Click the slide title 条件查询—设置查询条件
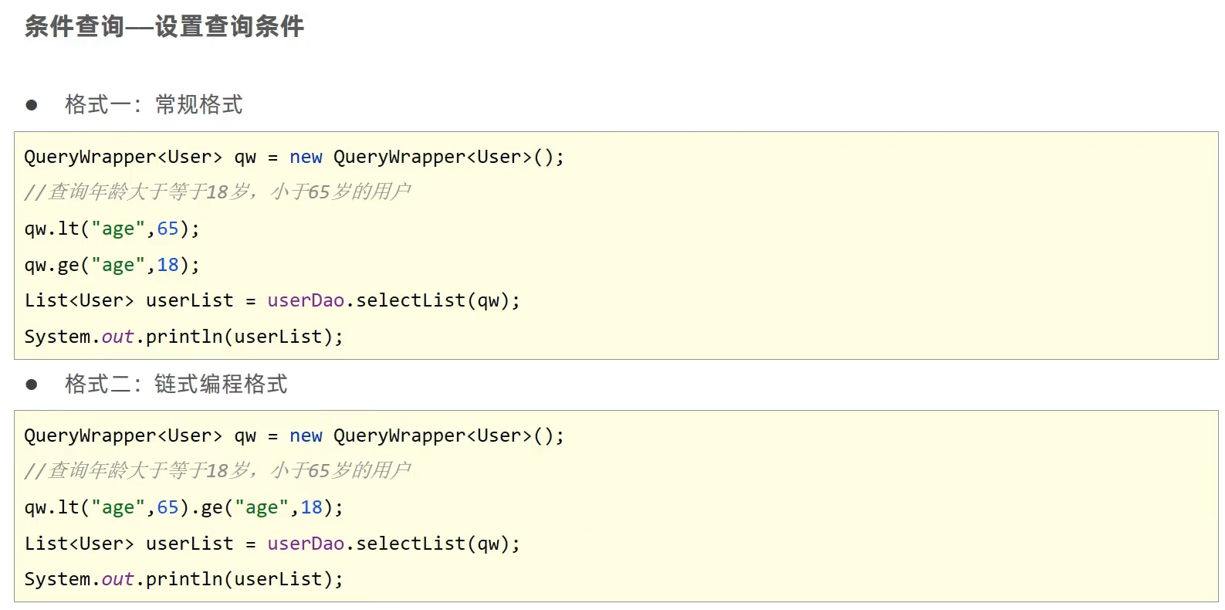 [164, 27]
